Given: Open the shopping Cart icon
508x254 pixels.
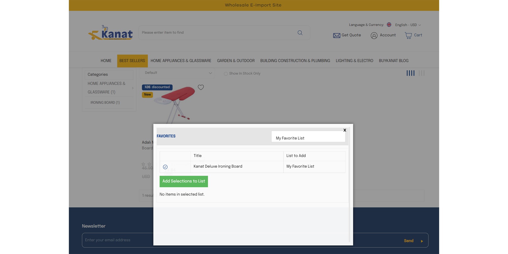Looking at the screenshot, I should tap(408, 36).
